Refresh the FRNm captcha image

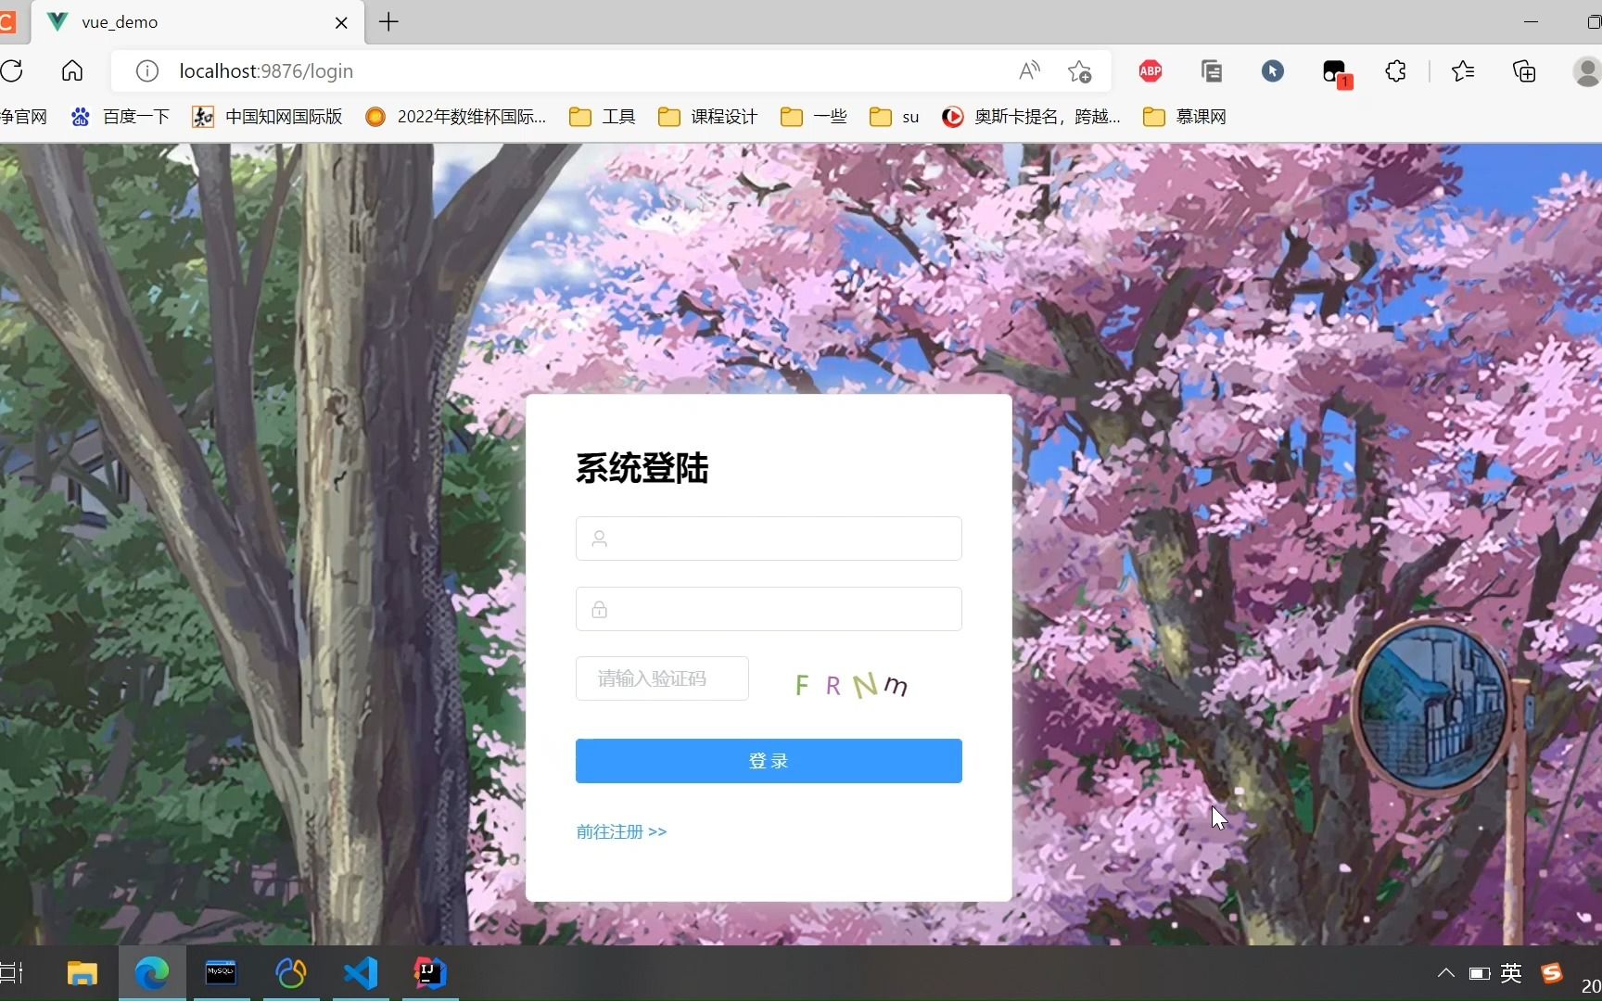point(851,685)
